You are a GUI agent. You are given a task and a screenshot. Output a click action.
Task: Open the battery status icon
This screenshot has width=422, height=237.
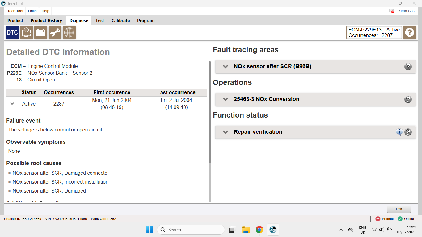click(41, 32)
